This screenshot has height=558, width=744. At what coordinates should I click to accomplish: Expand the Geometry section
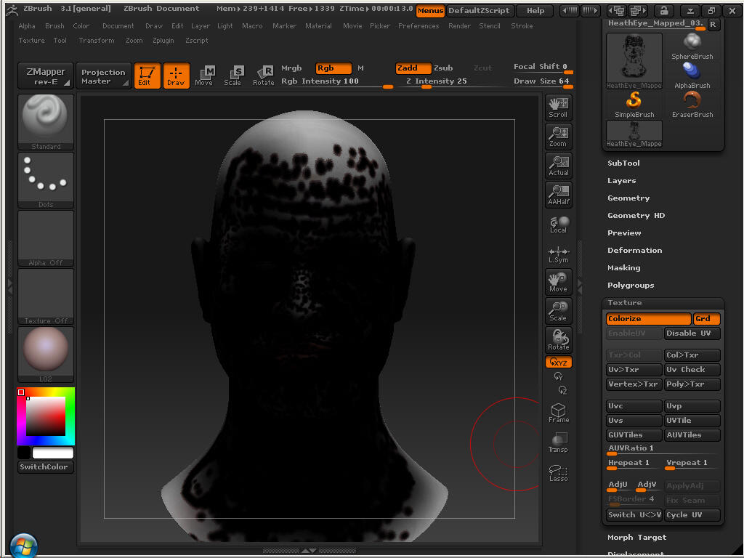click(628, 198)
